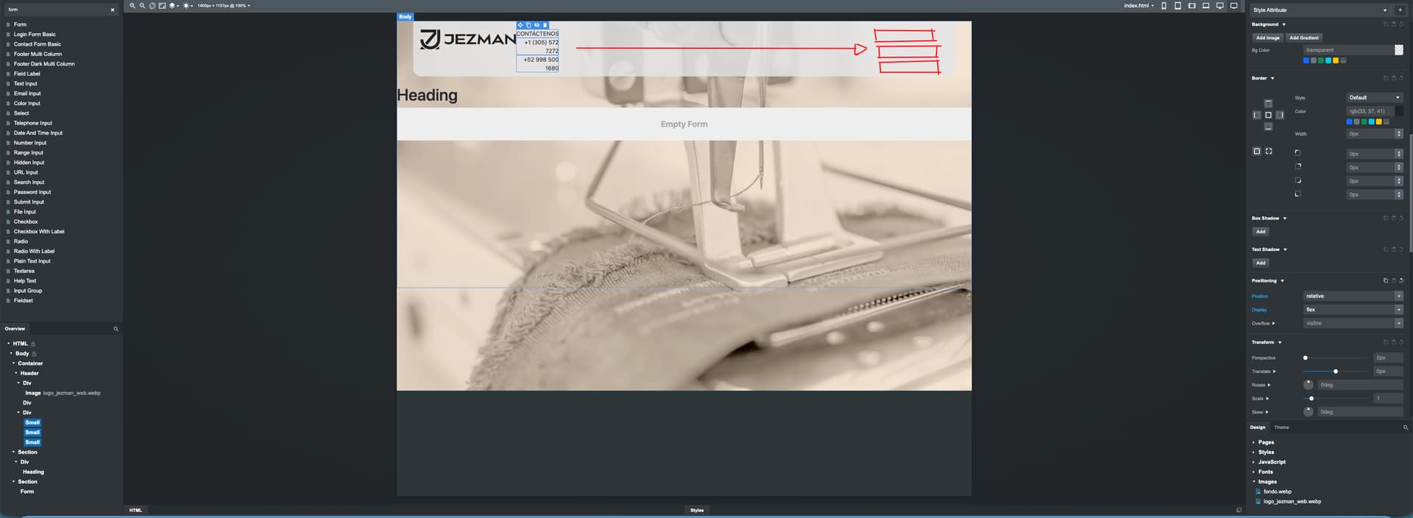Click the delete icon on selected element
Image resolution: width=1413 pixels, height=518 pixels.
coord(545,25)
